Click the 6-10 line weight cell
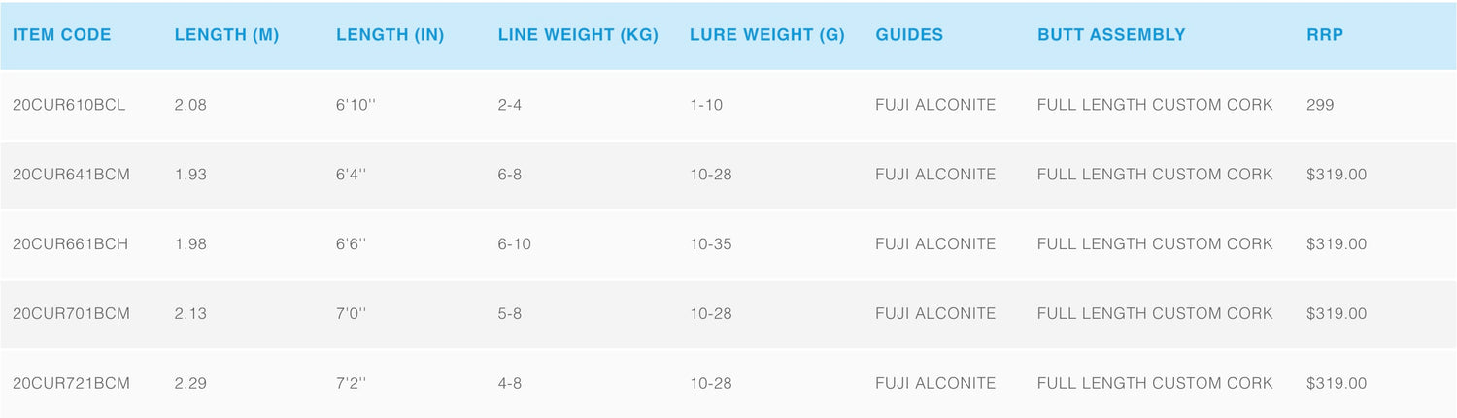Screen dimensions: 1457x418 (514, 244)
